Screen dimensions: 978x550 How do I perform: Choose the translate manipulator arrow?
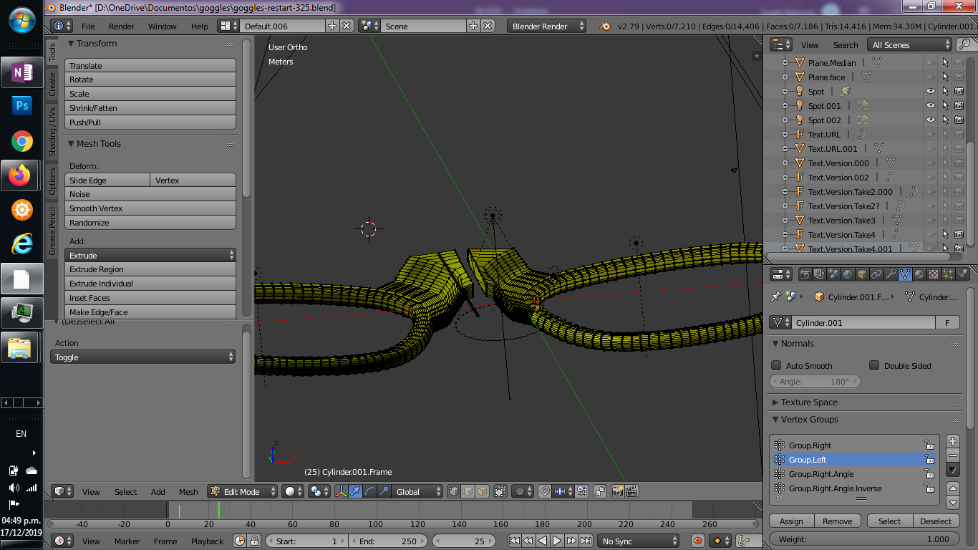pyautogui.click(x=356, y=491)
